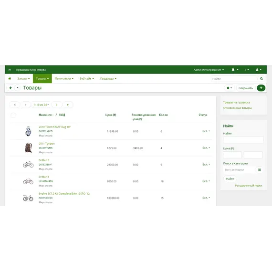Open Evolve SST.2 X9 Complete Bike link

click(x=64, y=193)
